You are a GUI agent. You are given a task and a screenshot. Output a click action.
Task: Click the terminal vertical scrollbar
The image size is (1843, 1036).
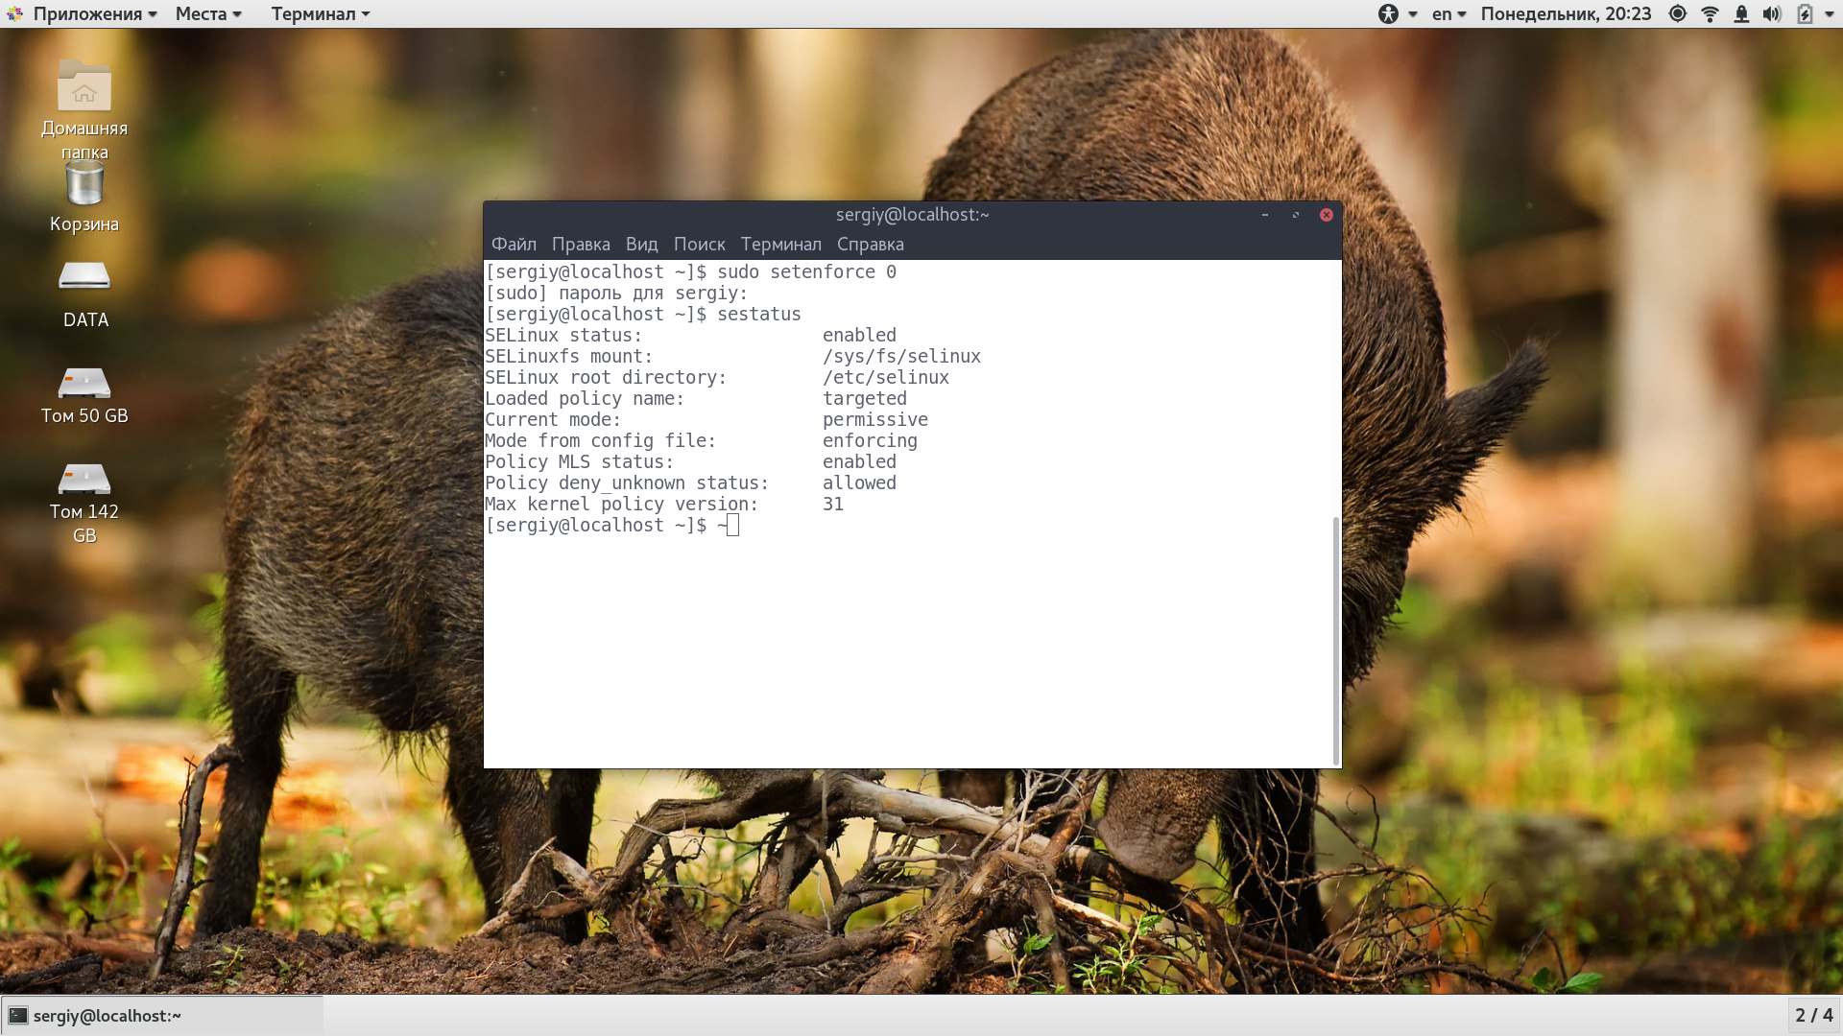pyautogui.click(x=1335, y=640)
